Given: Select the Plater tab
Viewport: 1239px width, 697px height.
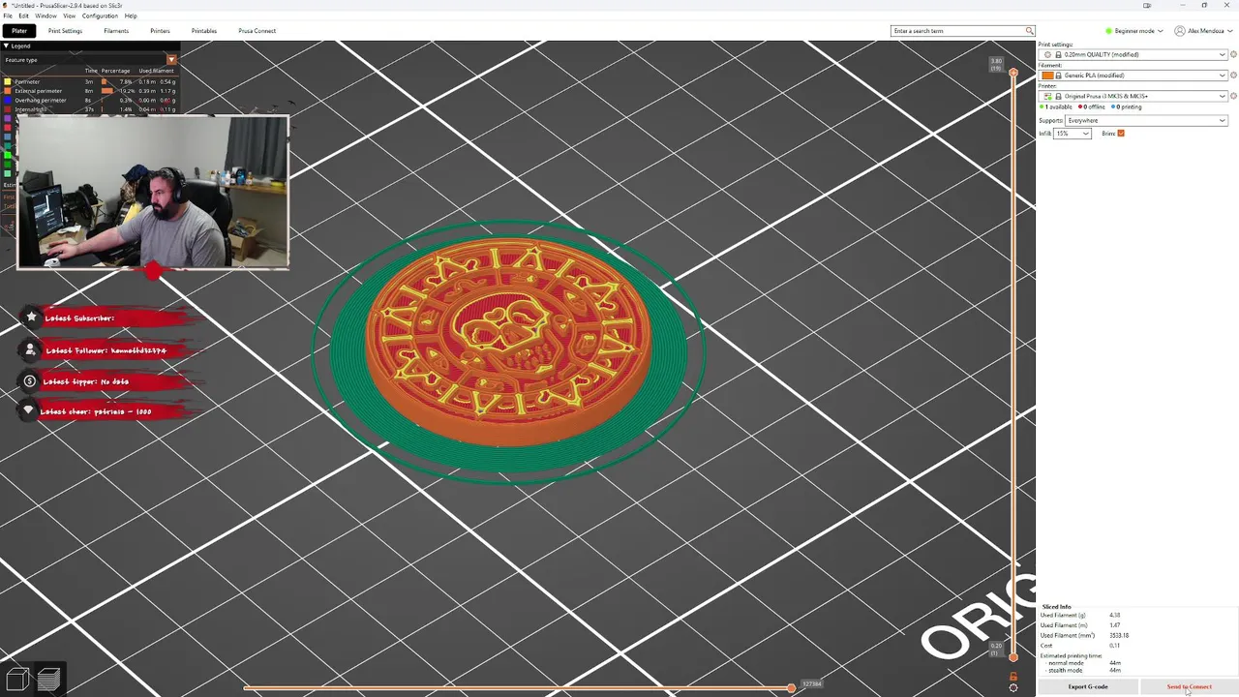Looking at the screenshot, I should [19, 31].
